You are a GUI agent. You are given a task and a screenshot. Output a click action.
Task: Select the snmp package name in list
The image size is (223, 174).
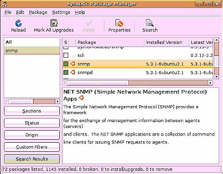[x=83, y=64]
